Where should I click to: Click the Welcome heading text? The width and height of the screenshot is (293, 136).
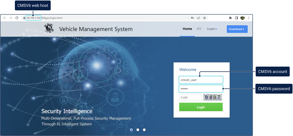[188, 70]
